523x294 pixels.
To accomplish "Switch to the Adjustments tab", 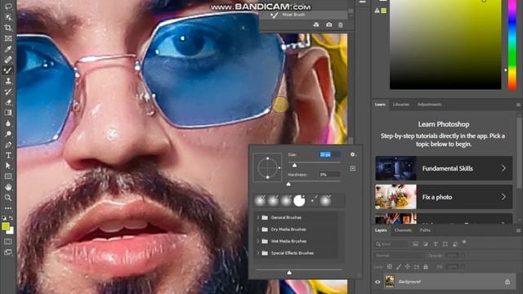I will pyautogui.click(x=429, y=105).
